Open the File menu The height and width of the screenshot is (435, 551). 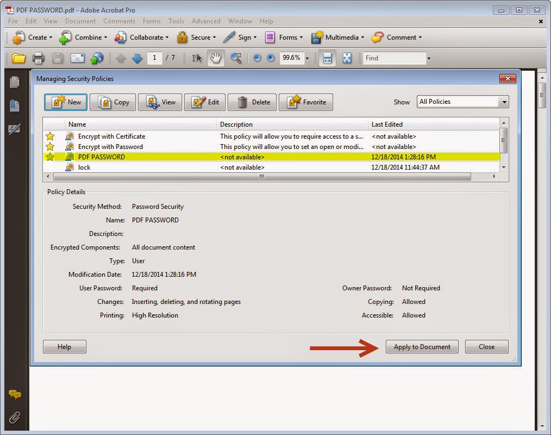click(x=13, y=21)
